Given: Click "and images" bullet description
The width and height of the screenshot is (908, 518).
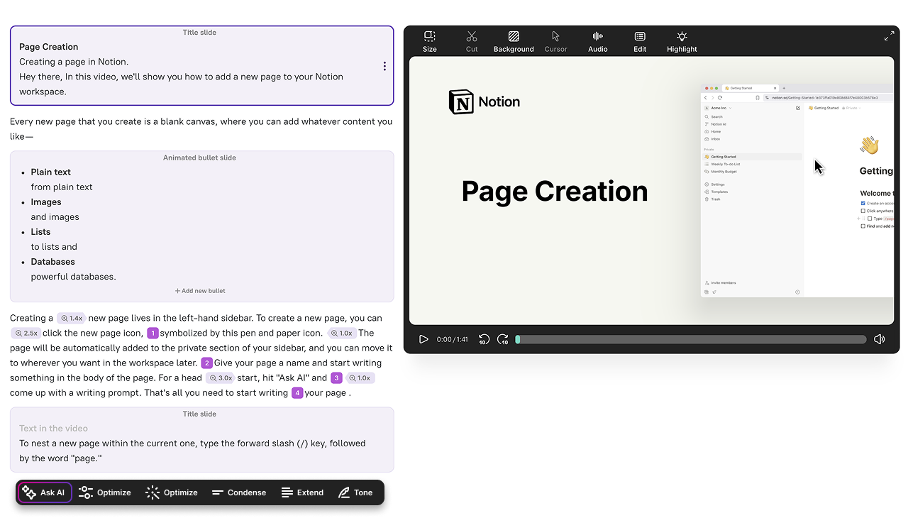Looking at the screenshot, I should pyautogui.click(x=55, y=217).
